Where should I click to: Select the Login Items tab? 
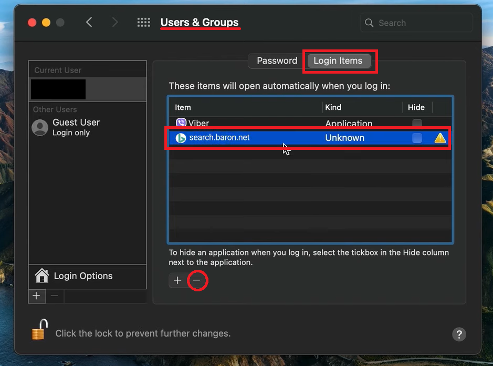[338, 61]
